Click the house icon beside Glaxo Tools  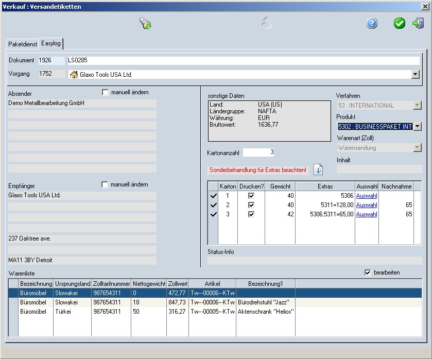[x=74, y=74]
